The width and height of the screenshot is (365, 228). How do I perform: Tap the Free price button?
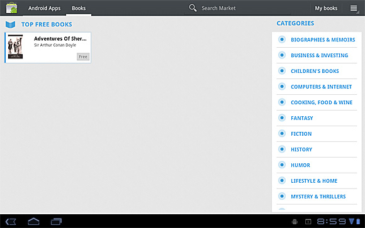[83, 57]
